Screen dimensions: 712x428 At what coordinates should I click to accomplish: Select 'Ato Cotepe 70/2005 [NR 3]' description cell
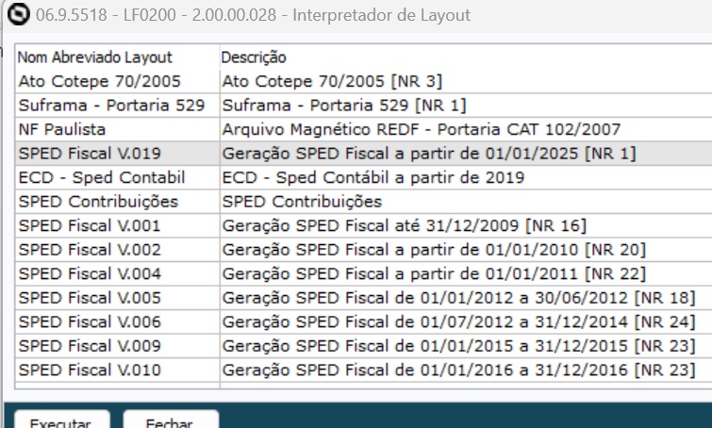click(x=466, y=81)
